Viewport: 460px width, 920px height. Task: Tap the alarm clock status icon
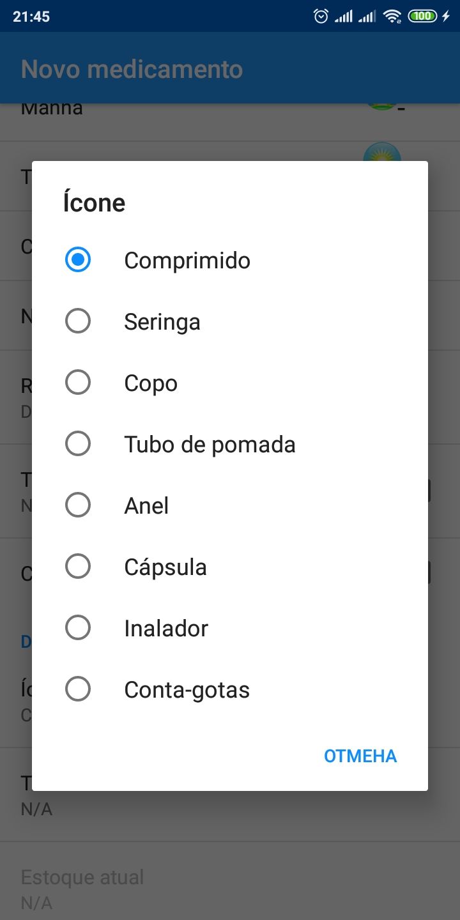point(321,16)
